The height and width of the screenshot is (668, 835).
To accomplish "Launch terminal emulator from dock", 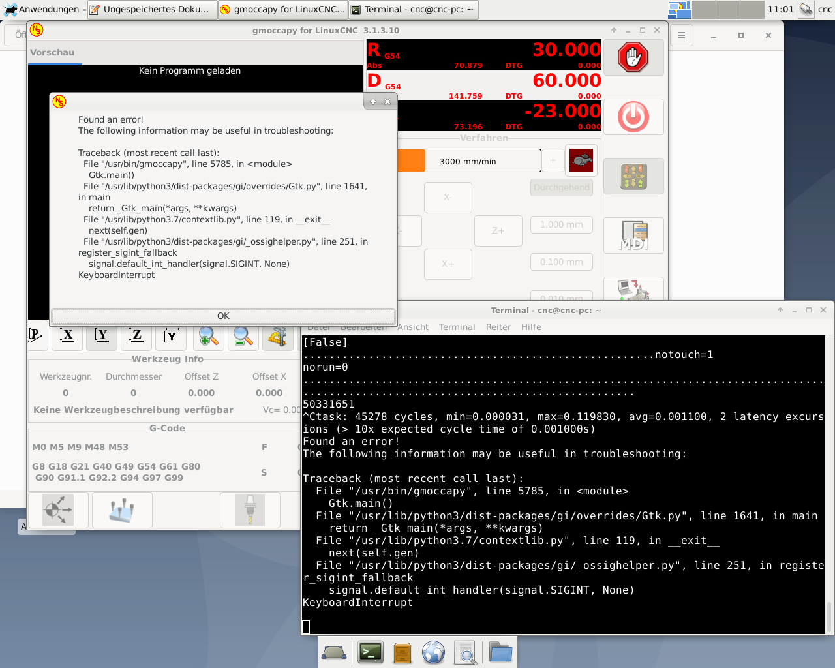I will [x=371, y=652].
